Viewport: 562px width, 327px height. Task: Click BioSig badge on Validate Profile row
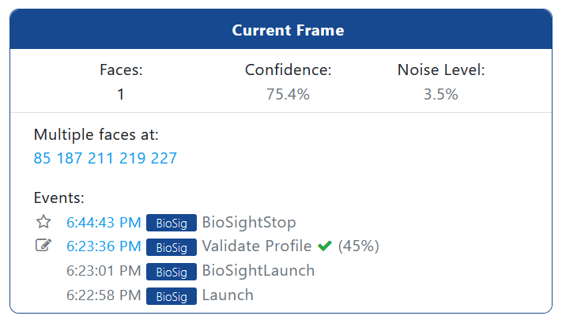click(x=172, y=247)
